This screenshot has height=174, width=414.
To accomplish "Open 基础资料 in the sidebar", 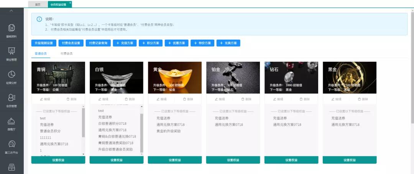I will (x=11, y=31).
